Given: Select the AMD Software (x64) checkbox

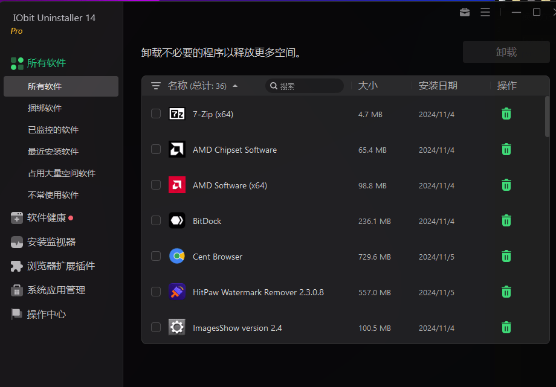Looking at the screenshot, I should click(156, 185).
